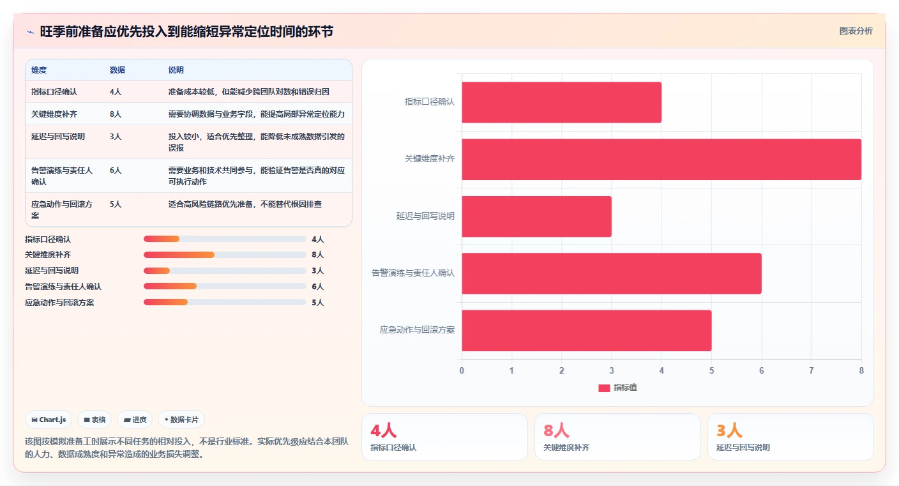The image size is (899, 486).
Task: Select the 表格 tag chip
Action: tap(94, 420)
